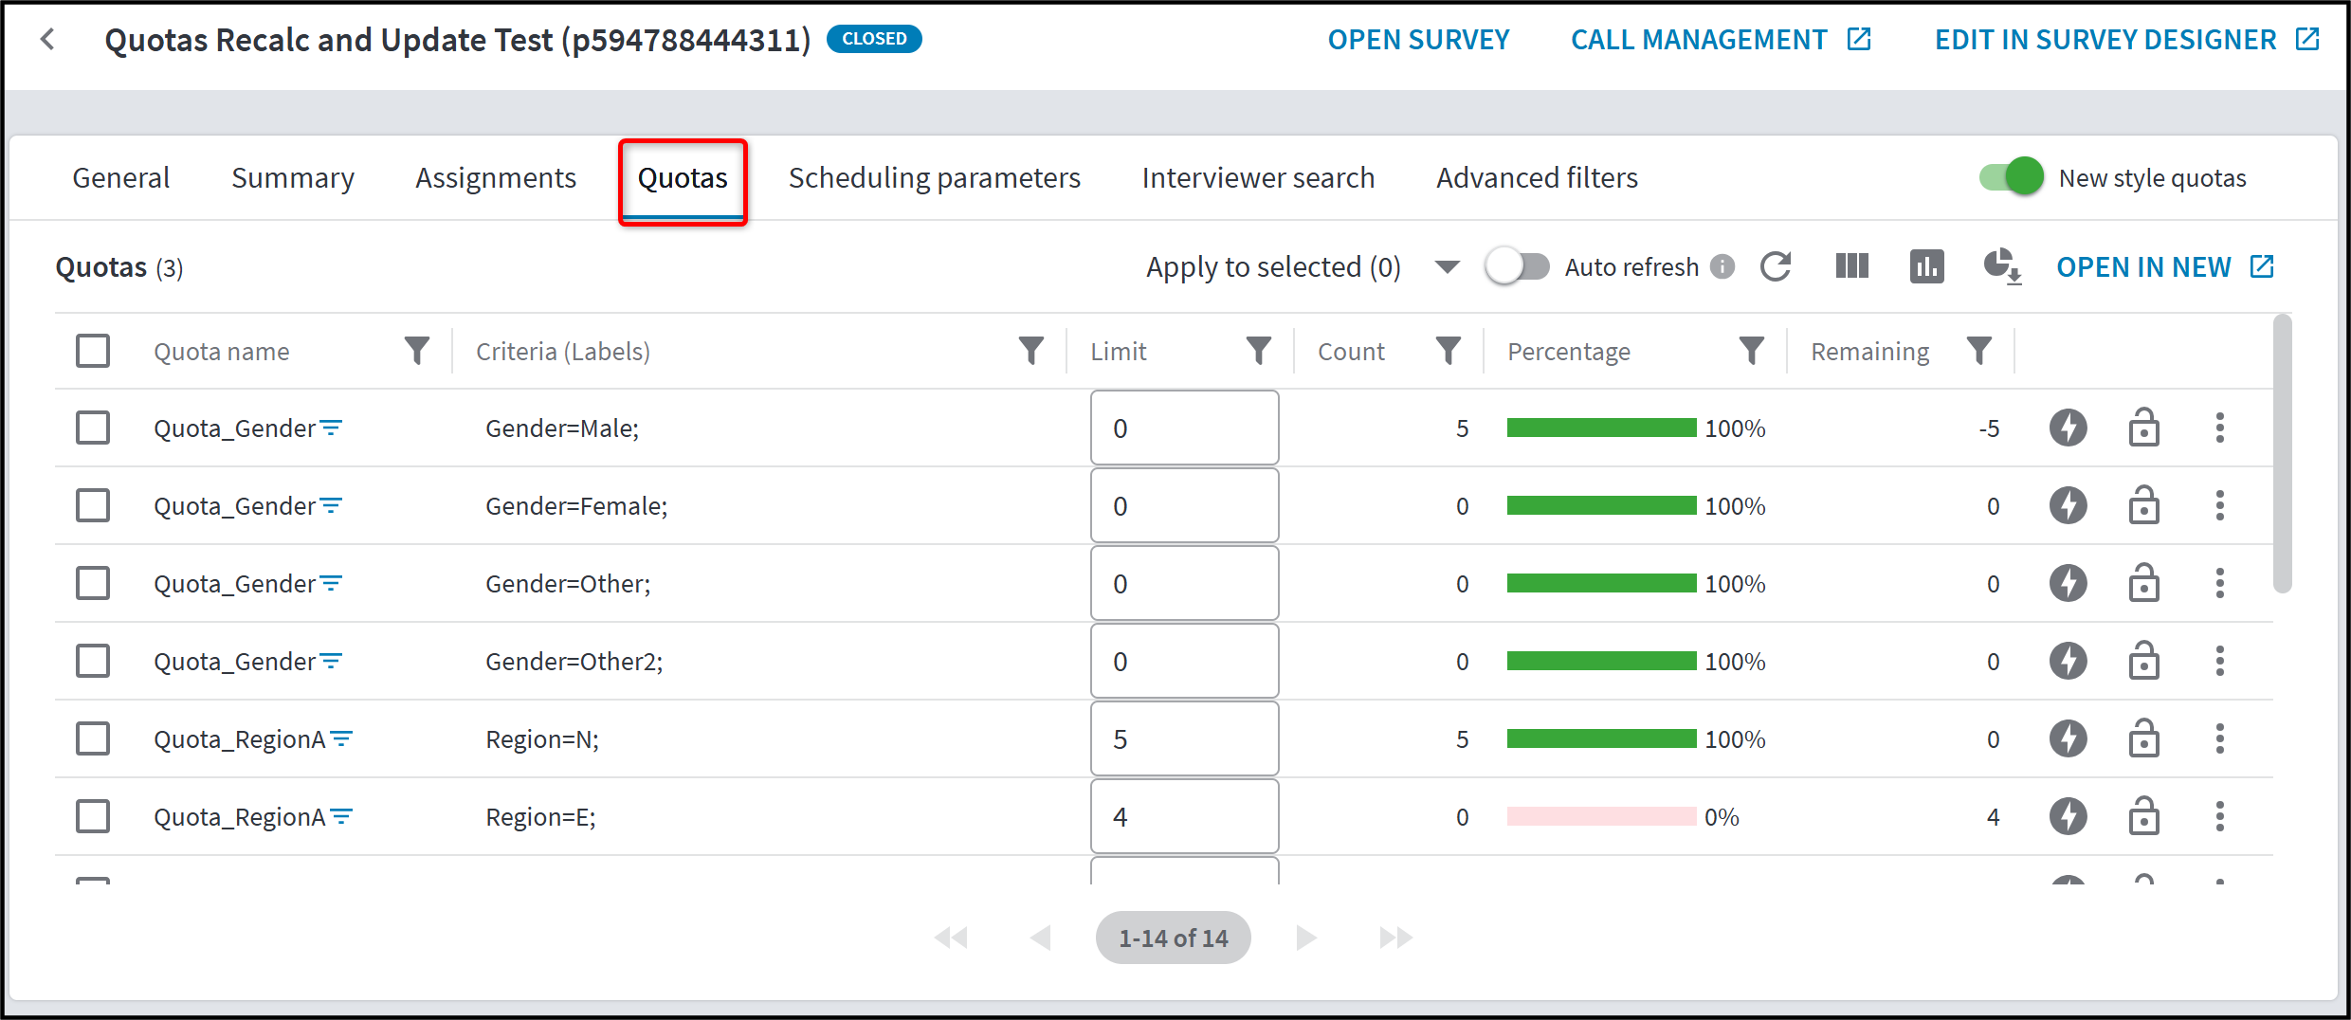This screenshot has height=1020, width=2351.
Task: Click lock icon for Gender=Other2 row
Action: [x=2143, y=660]
